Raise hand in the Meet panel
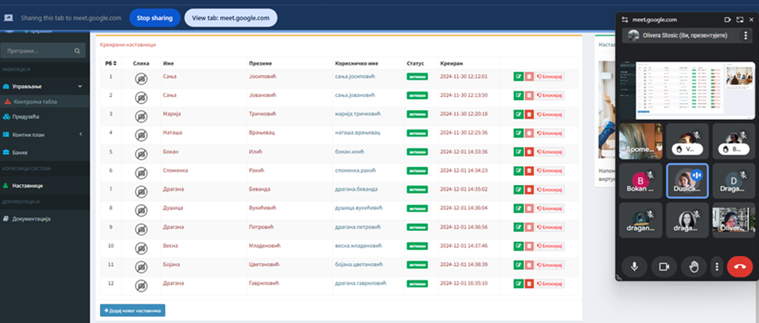 click(693, 267)
